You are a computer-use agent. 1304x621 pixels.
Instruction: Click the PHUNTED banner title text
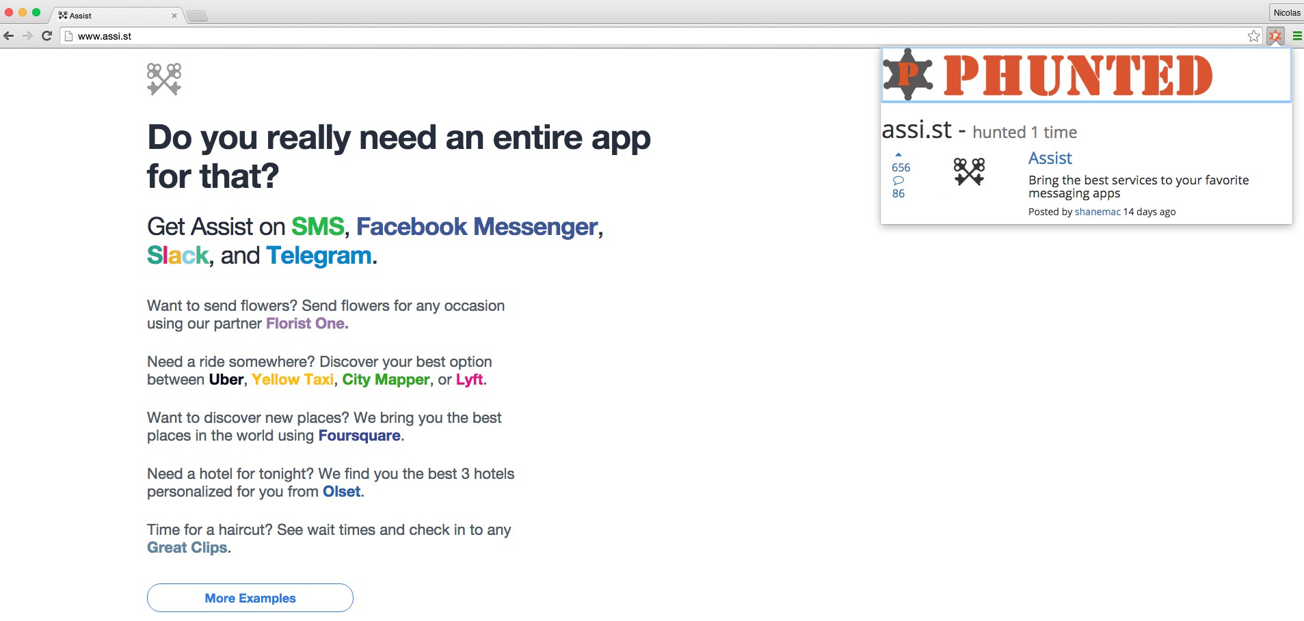point(1078,75)
